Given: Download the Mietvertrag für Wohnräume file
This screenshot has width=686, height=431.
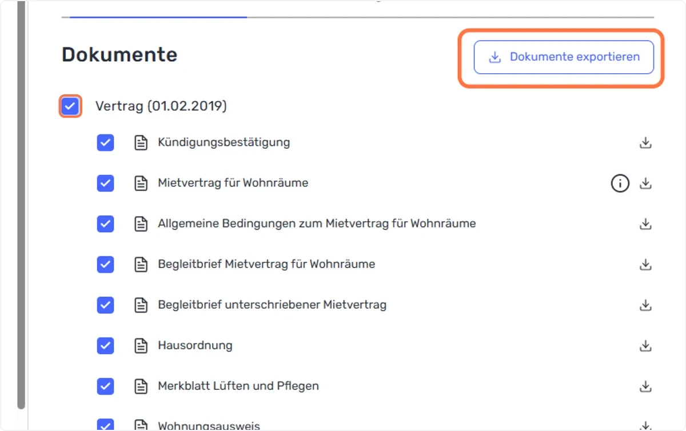Looking at the screenshot, I should coord(645,183).
